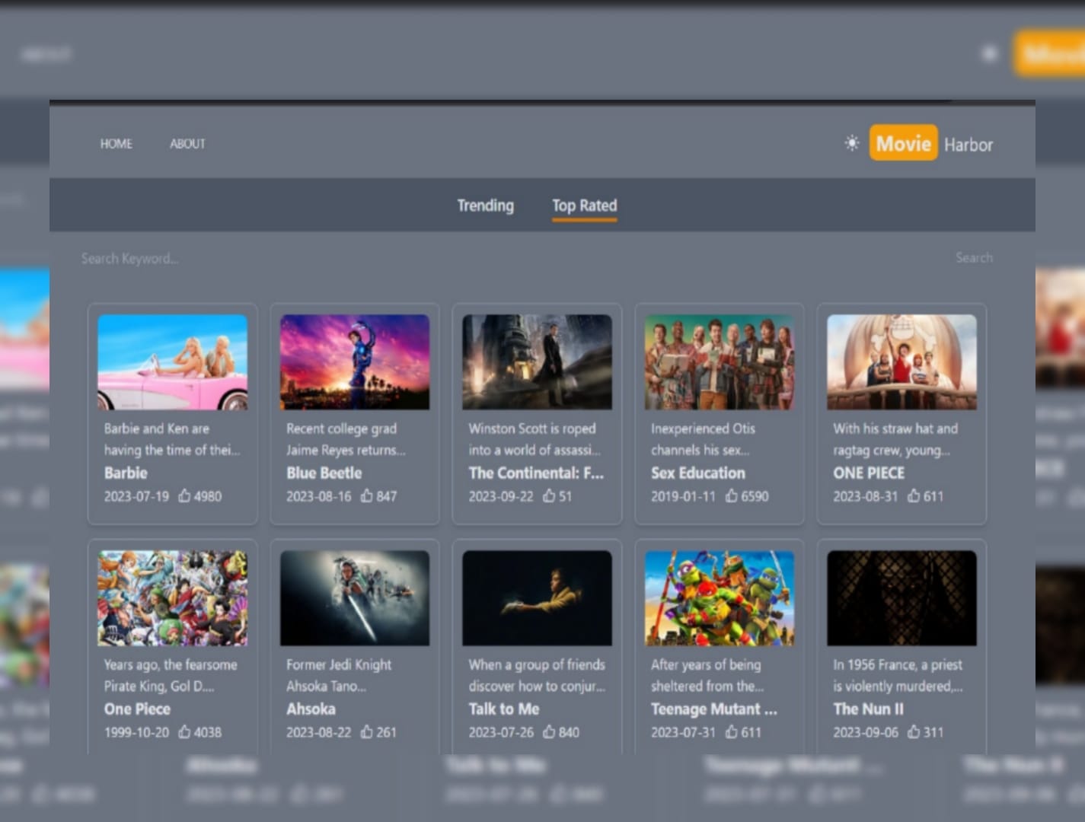Open The Continental poster thumbnail

tap(537, 362)
